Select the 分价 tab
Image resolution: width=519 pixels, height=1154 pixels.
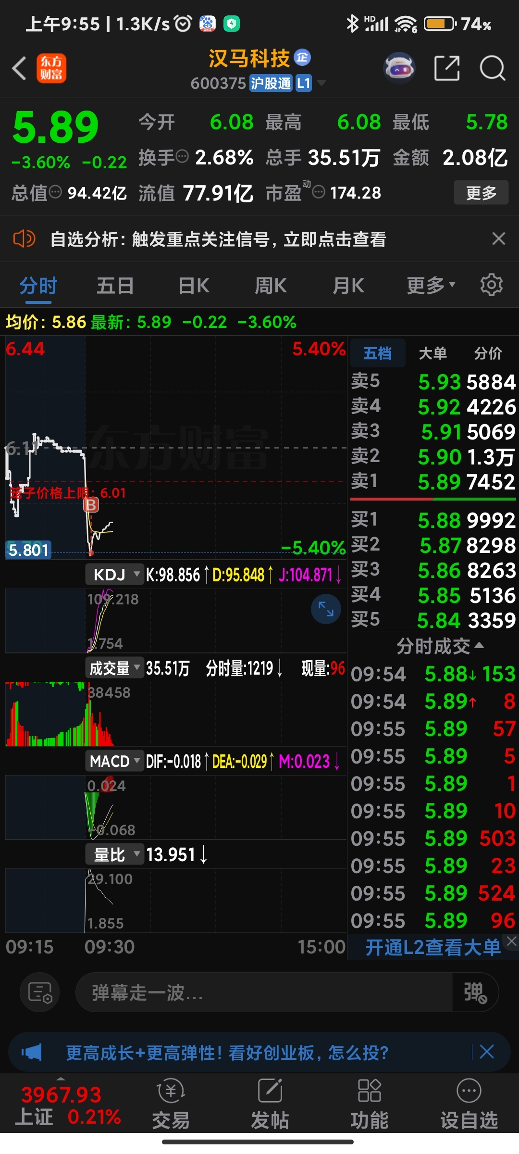[x=488, y=353]
